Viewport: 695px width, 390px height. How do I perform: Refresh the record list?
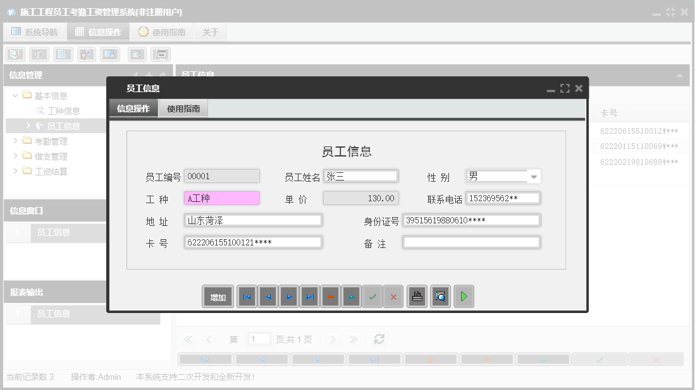pos(379,339)
